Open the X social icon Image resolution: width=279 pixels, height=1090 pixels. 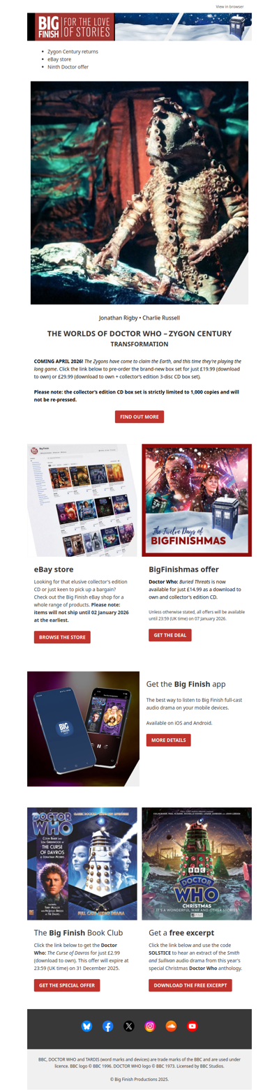[x=128, y=1026]
